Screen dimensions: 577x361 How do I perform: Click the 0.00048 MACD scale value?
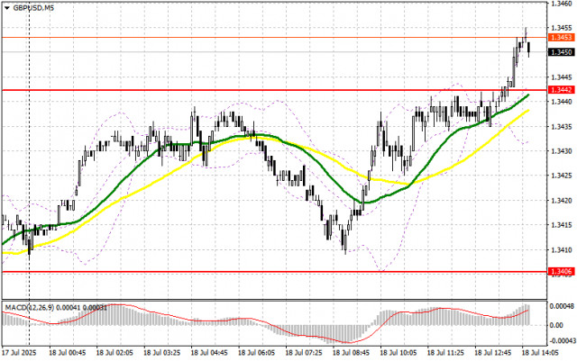coord(562,306)
